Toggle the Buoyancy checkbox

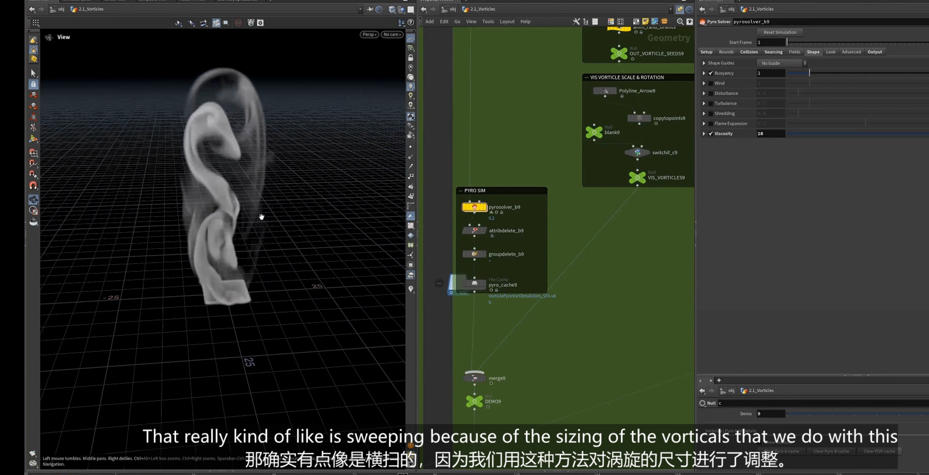[711, 73]
